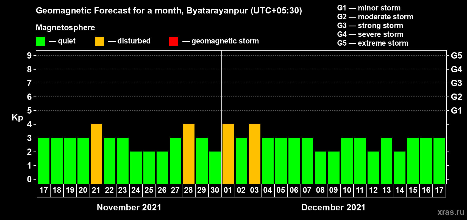Click the G2 label on right axis
467x220 pixels.
point(457,97)
